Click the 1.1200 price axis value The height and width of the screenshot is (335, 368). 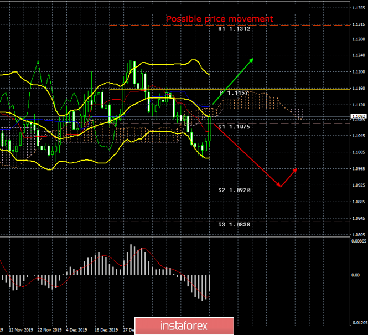pos(359,72)
